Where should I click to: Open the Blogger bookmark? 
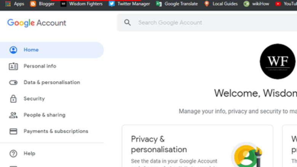click(x=42, y=4)
